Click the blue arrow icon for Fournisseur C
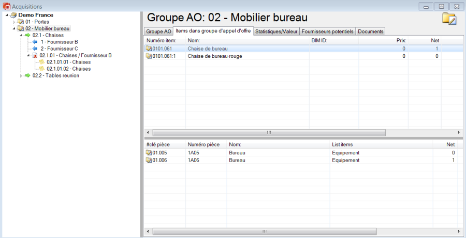 pos(35,49)
